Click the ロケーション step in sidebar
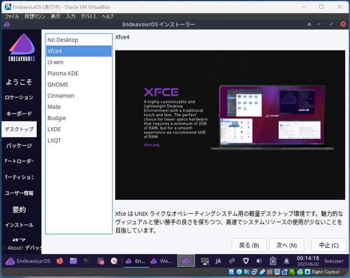350x278 pixels. click(x=19, y=97)
